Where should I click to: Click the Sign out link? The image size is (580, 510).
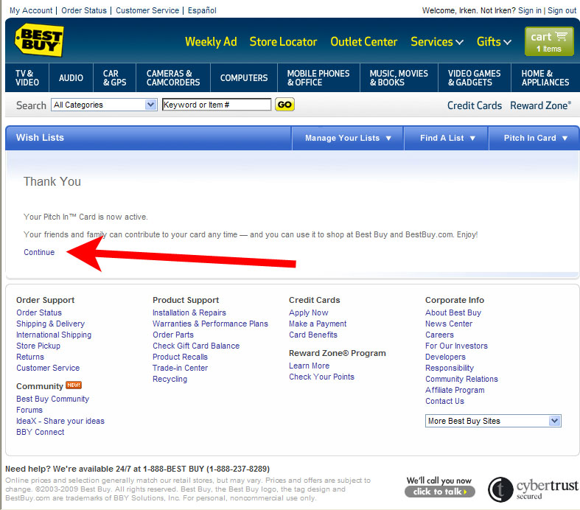[x=562, y=10]
